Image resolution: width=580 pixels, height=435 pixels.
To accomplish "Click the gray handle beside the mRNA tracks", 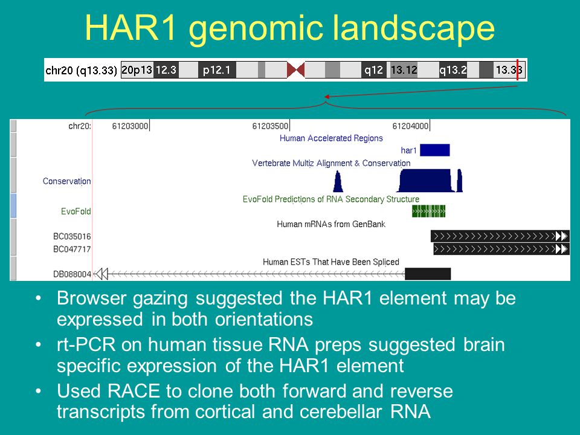I will coord(13,237).
